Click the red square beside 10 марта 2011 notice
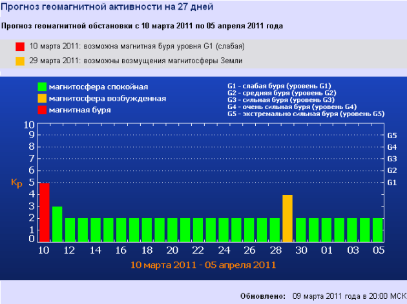 coord(20,46)
